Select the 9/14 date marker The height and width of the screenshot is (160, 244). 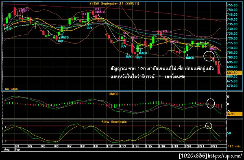point(135,146)
